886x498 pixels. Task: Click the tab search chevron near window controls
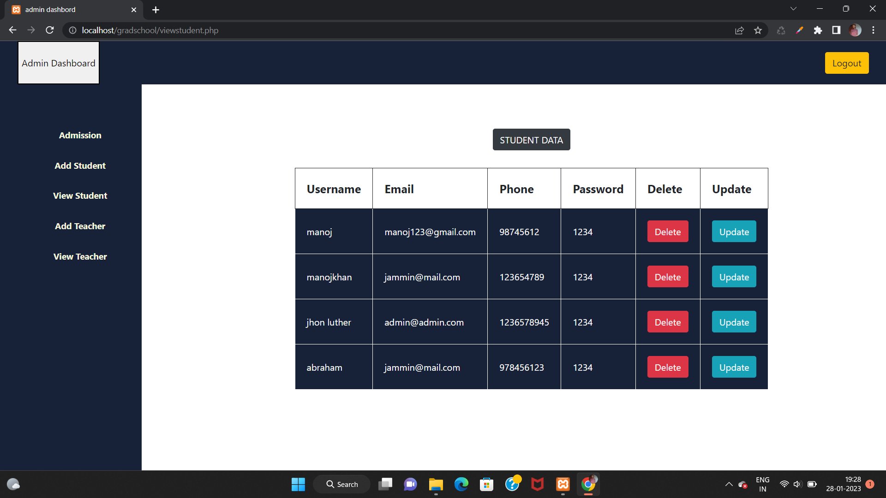[793, 8]
